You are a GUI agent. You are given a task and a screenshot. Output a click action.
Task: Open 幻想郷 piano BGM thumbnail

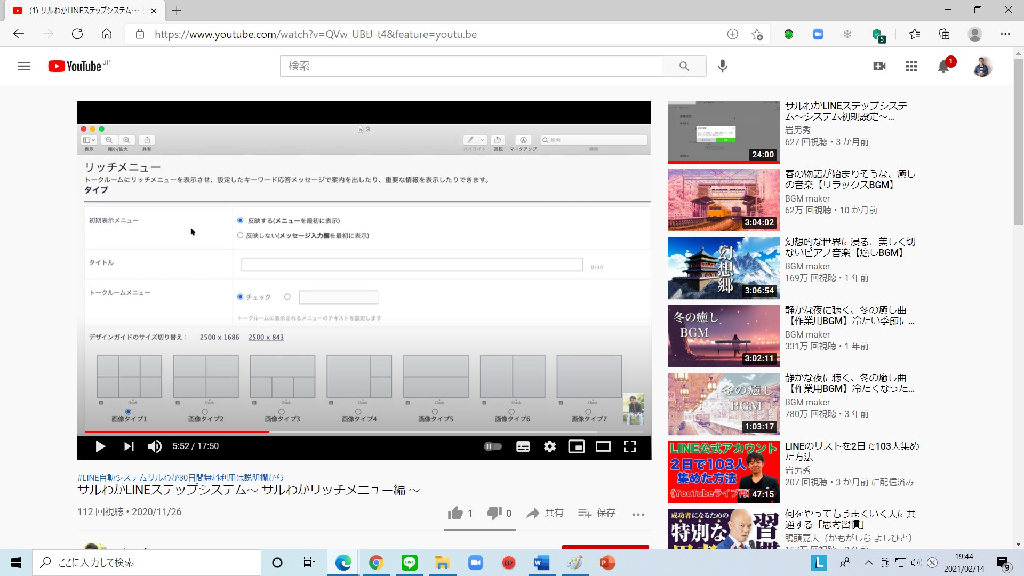[x=723, y=268]
